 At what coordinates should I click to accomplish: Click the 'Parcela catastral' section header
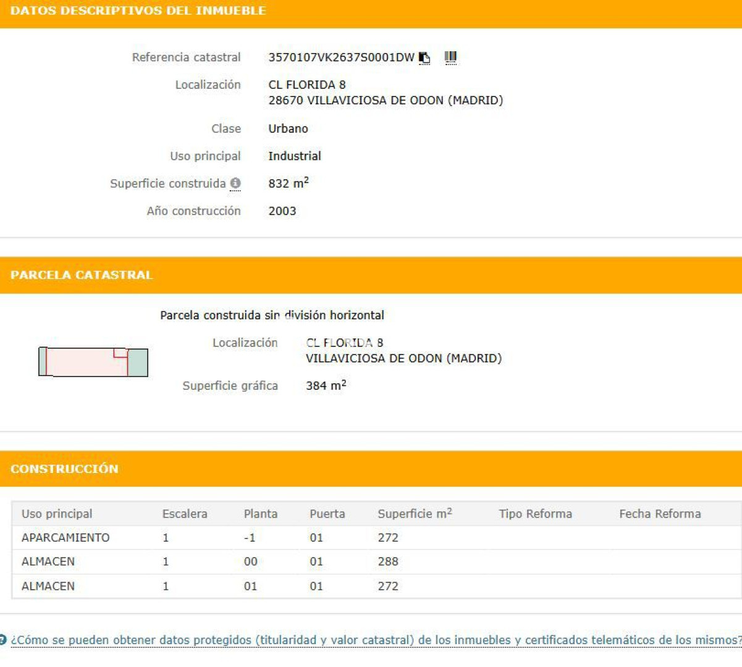(x=82, y=275)
